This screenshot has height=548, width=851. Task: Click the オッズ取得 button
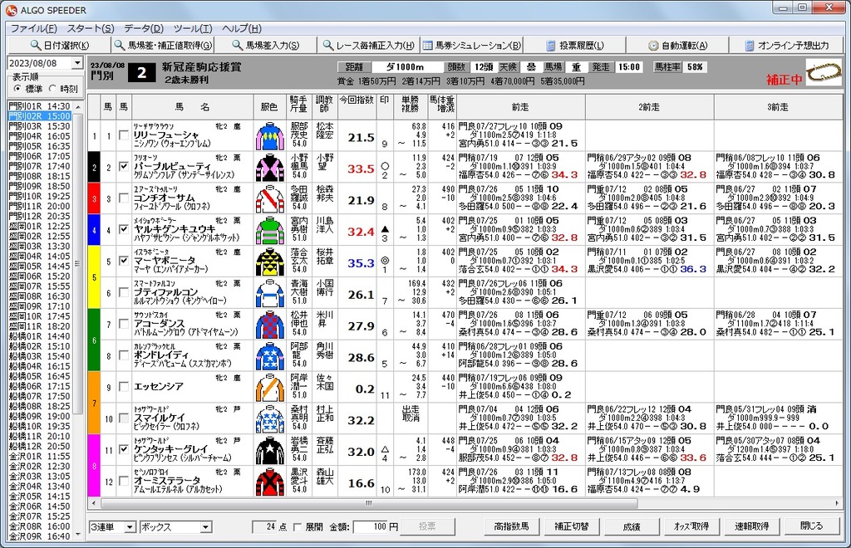click(691, 526)
